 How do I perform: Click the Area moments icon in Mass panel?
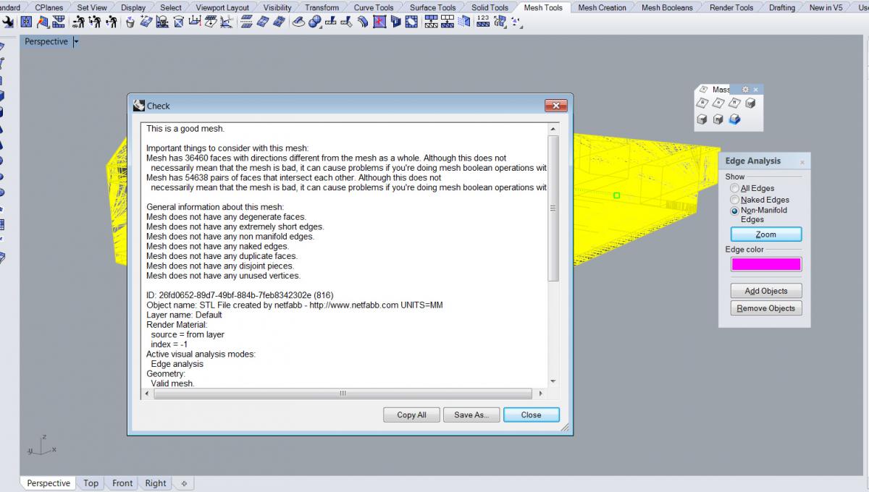(735, 103)
